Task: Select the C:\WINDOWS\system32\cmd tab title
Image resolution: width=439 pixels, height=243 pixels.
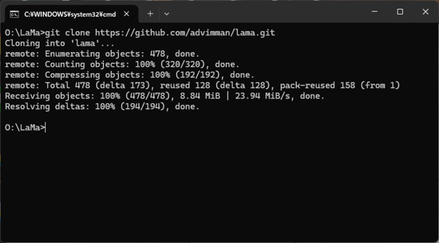Action: [70, 14]
